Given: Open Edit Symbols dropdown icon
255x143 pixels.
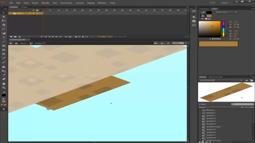Looking at the screenshot, I should click(x=162, y=43).
